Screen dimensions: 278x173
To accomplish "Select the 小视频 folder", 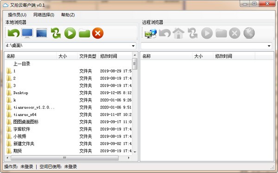I will pos(19,136).
